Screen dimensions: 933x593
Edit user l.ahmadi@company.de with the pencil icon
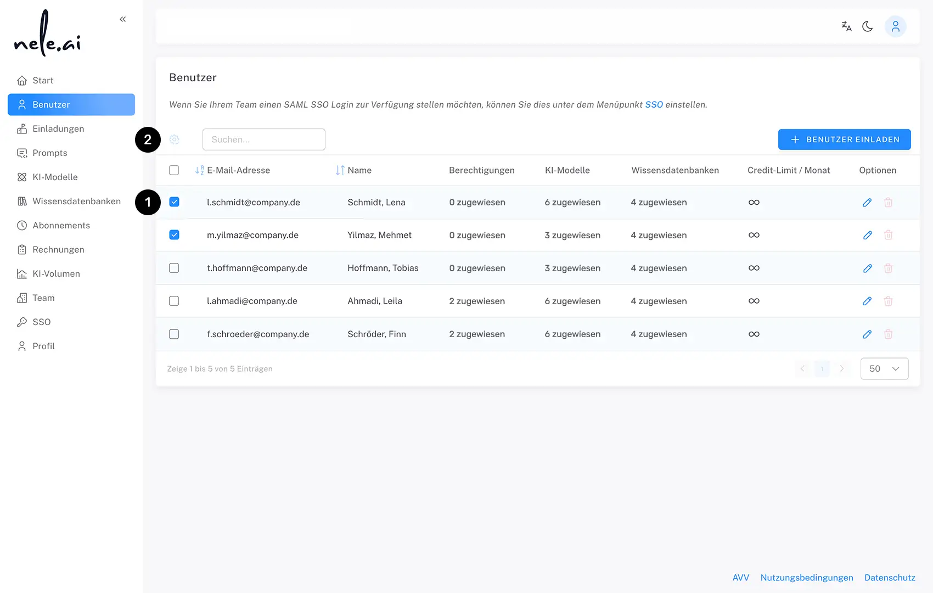tap(867, 301)
